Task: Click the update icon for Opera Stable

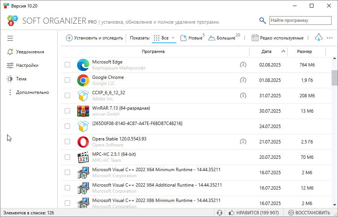Action: (x=243, y=142)
